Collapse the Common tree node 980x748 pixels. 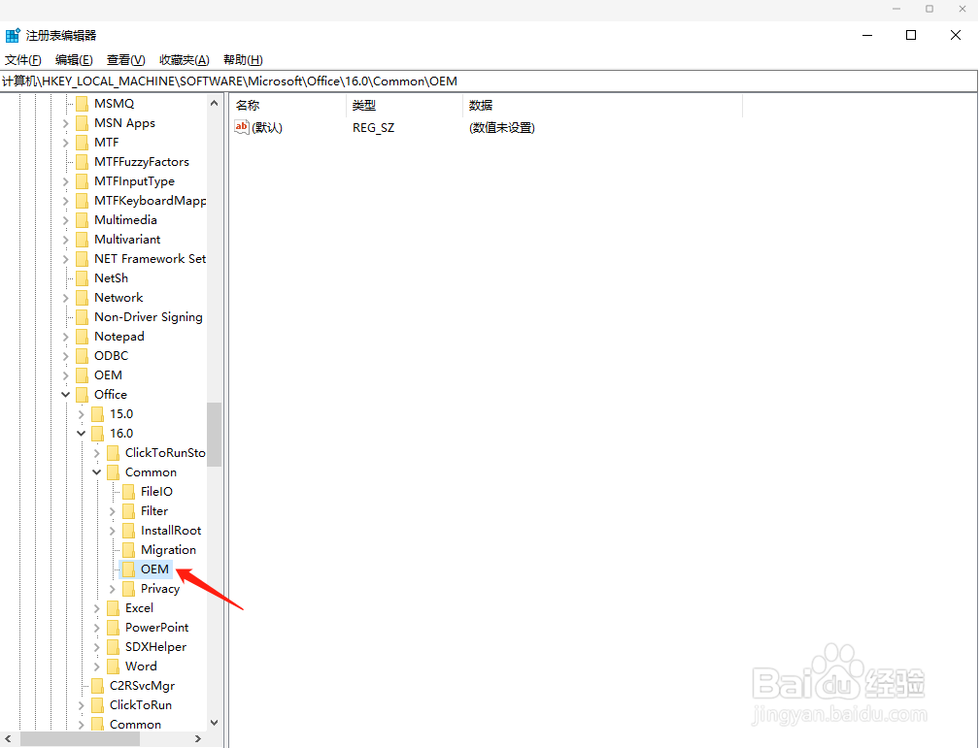tap(95, 472)
